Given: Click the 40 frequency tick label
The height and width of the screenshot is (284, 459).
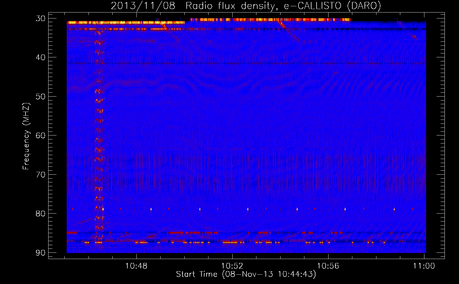Looking at the screenshot, I should pyautogui.click(x=41, y=57).
